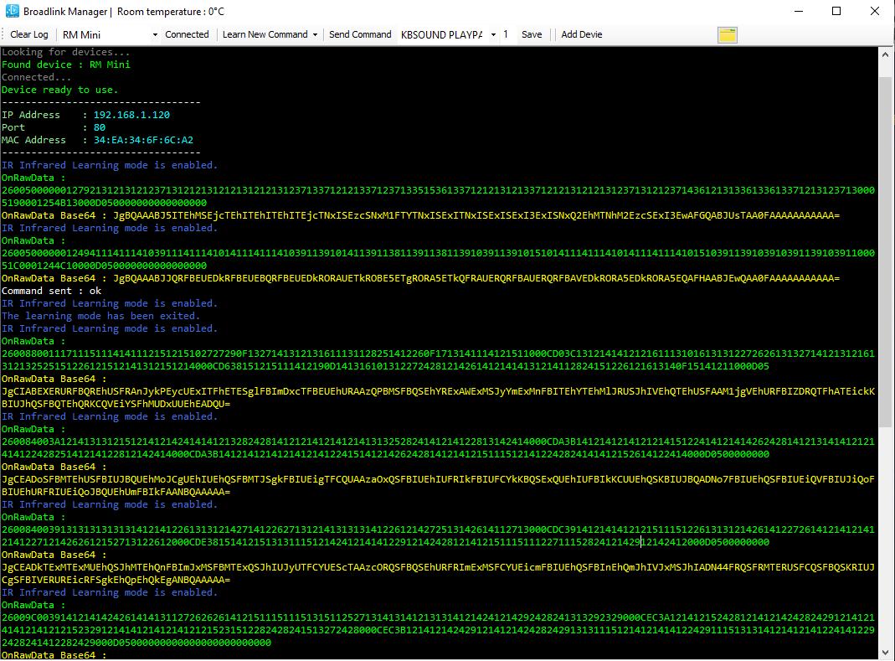Minimize the Broadlink Manager window
This screenshot has height=661, width=895.
click(x=798, y=12)
